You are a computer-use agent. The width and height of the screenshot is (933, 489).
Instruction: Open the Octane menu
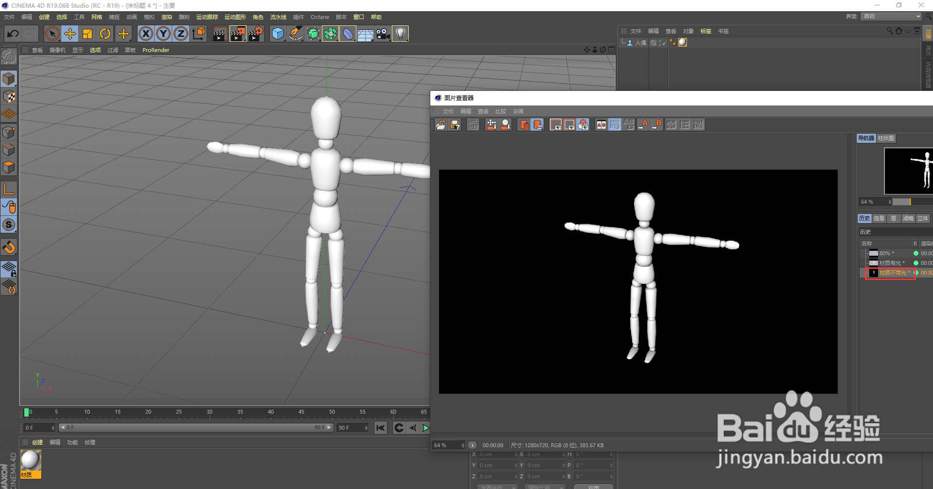(320, 17)
